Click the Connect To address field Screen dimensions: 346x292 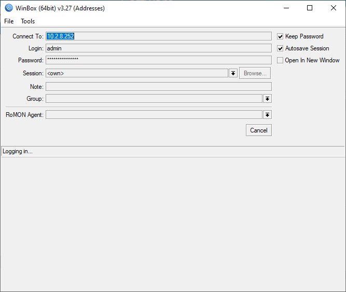(x=159, y=36)
